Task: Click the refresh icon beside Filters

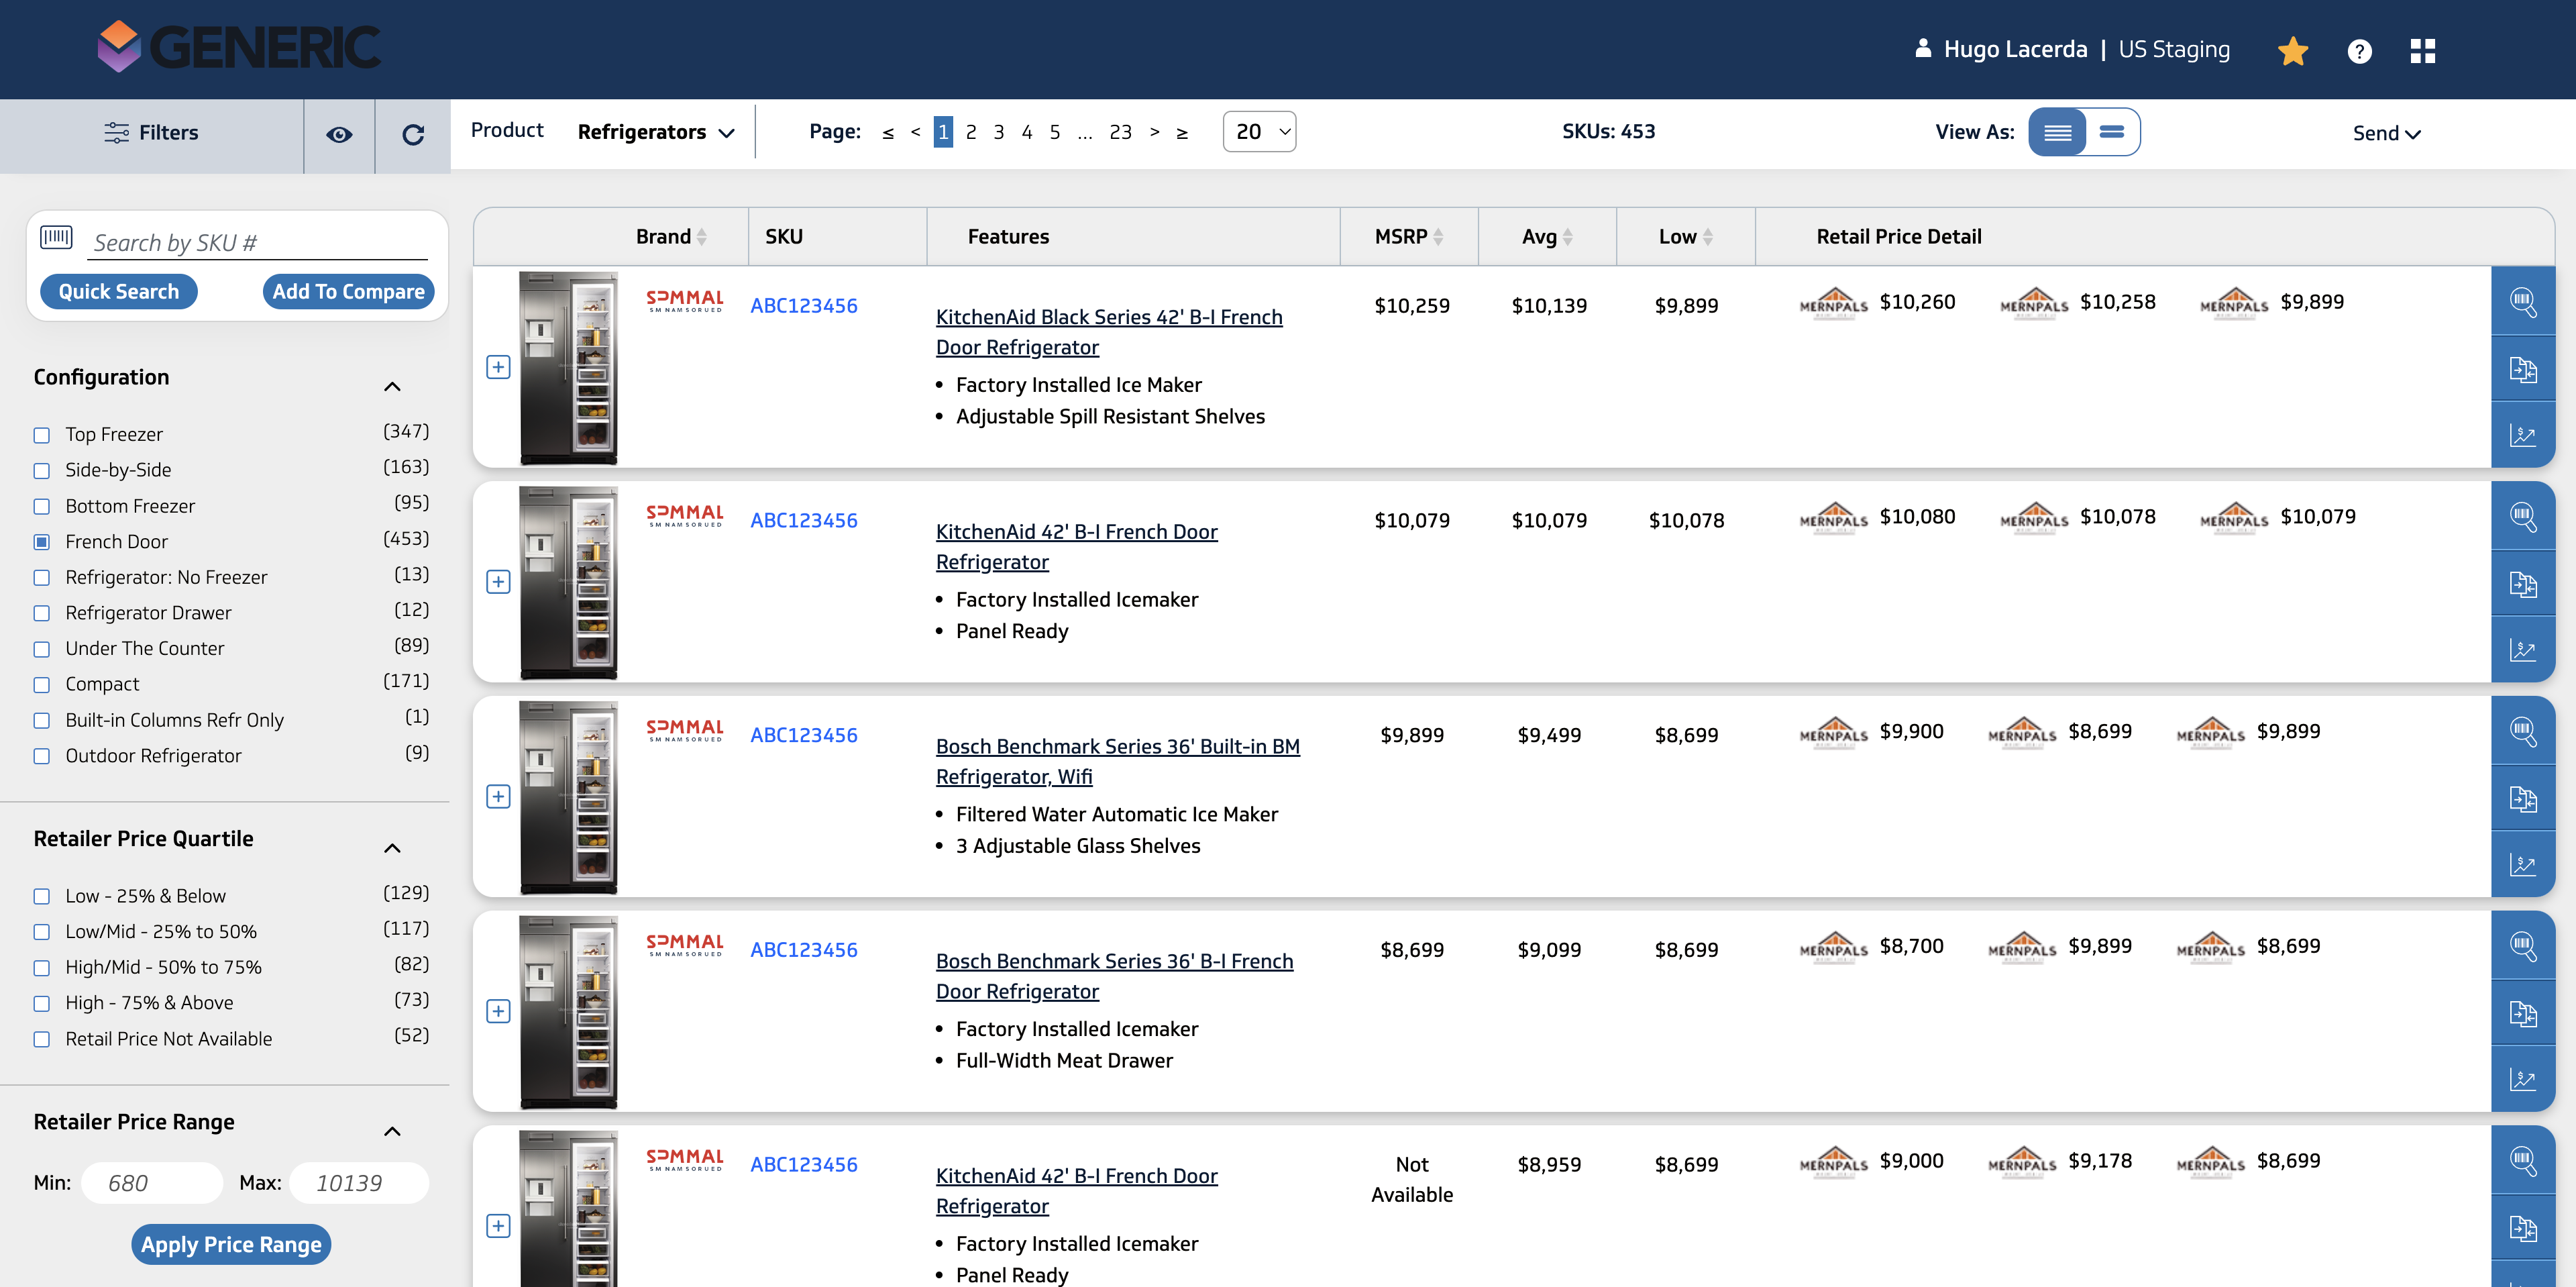Action: (412, 134)
